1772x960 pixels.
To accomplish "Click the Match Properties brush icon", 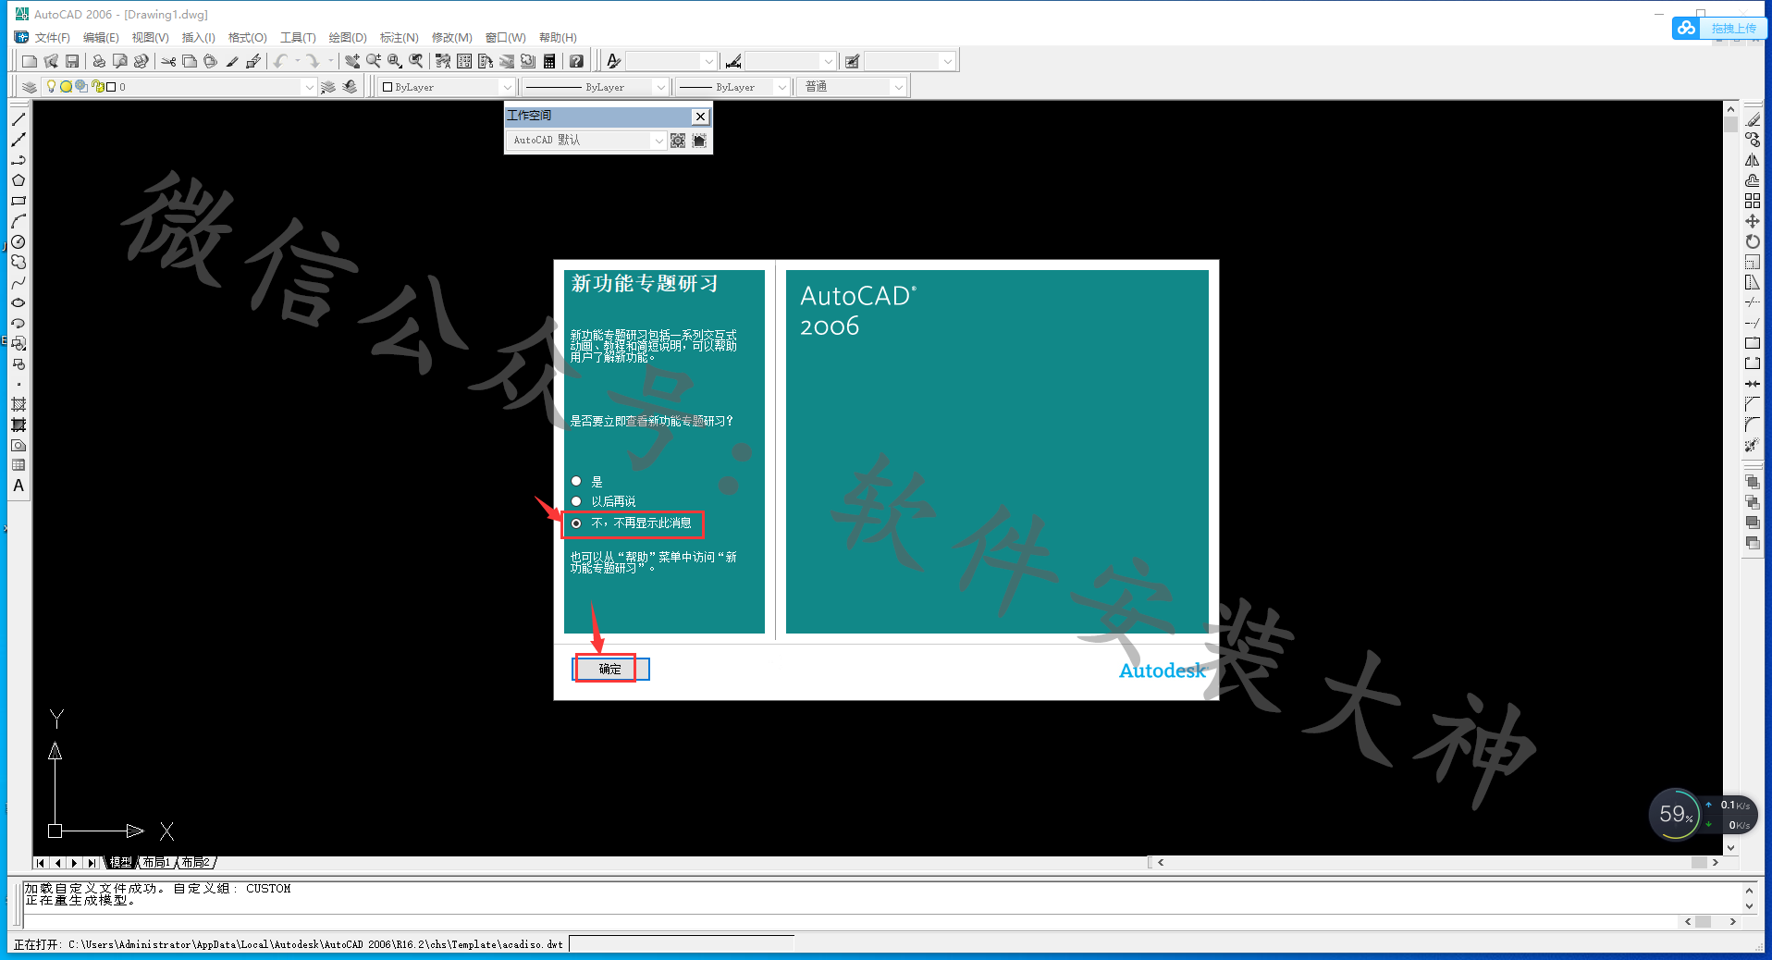I will tap(232, 61).
